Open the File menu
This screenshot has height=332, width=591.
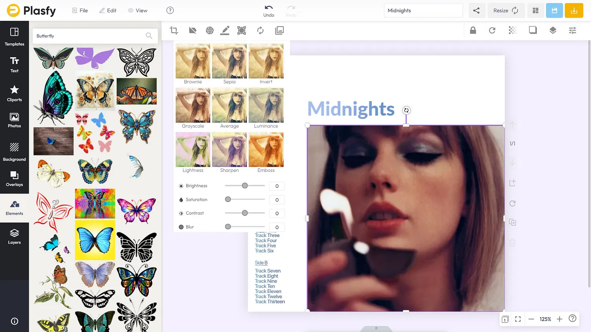(80, 11)
